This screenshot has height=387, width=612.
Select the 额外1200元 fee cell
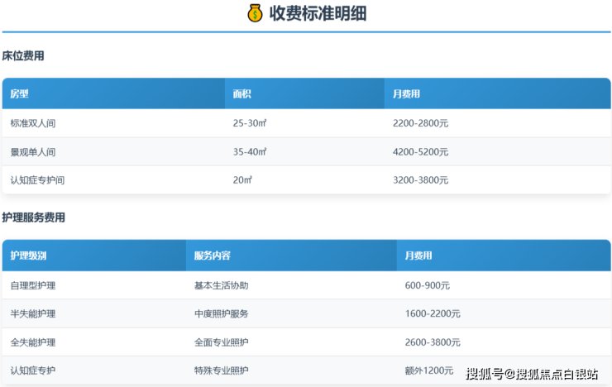point(429,370)
